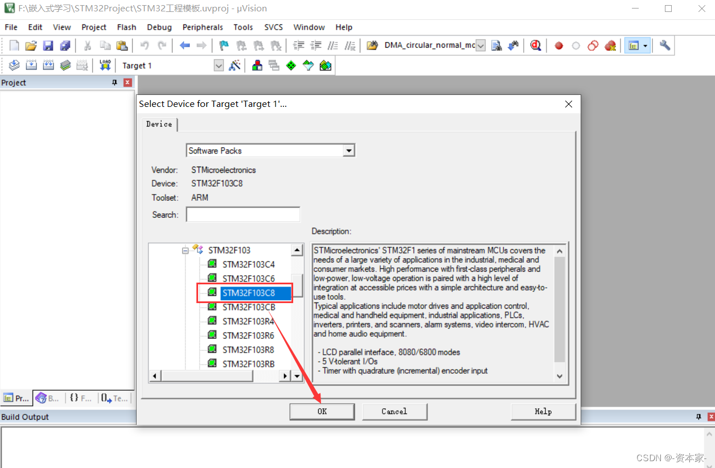This screenshot has height=468, width=715.
Task: Open the SVCS menu
Action: pos(273,27)
